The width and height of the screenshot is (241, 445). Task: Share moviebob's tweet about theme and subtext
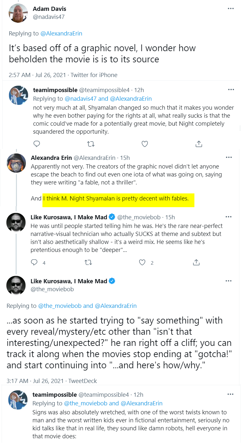196,262
